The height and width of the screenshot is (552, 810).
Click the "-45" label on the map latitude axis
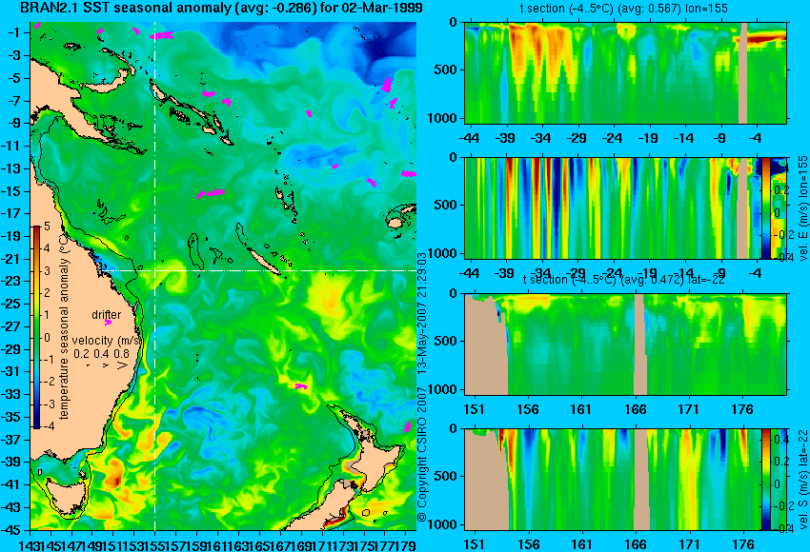12,530
